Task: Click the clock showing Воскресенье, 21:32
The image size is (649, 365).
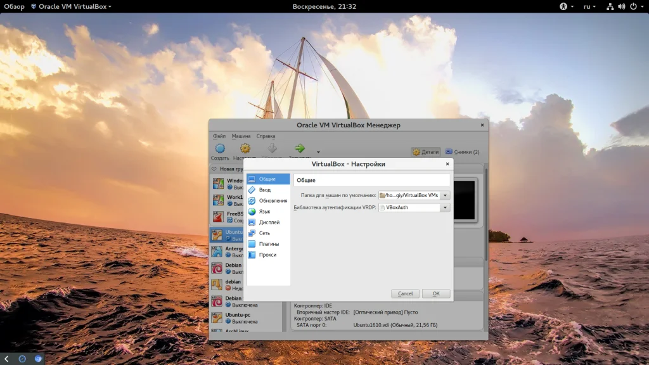Action: click(x=324, y=6)
